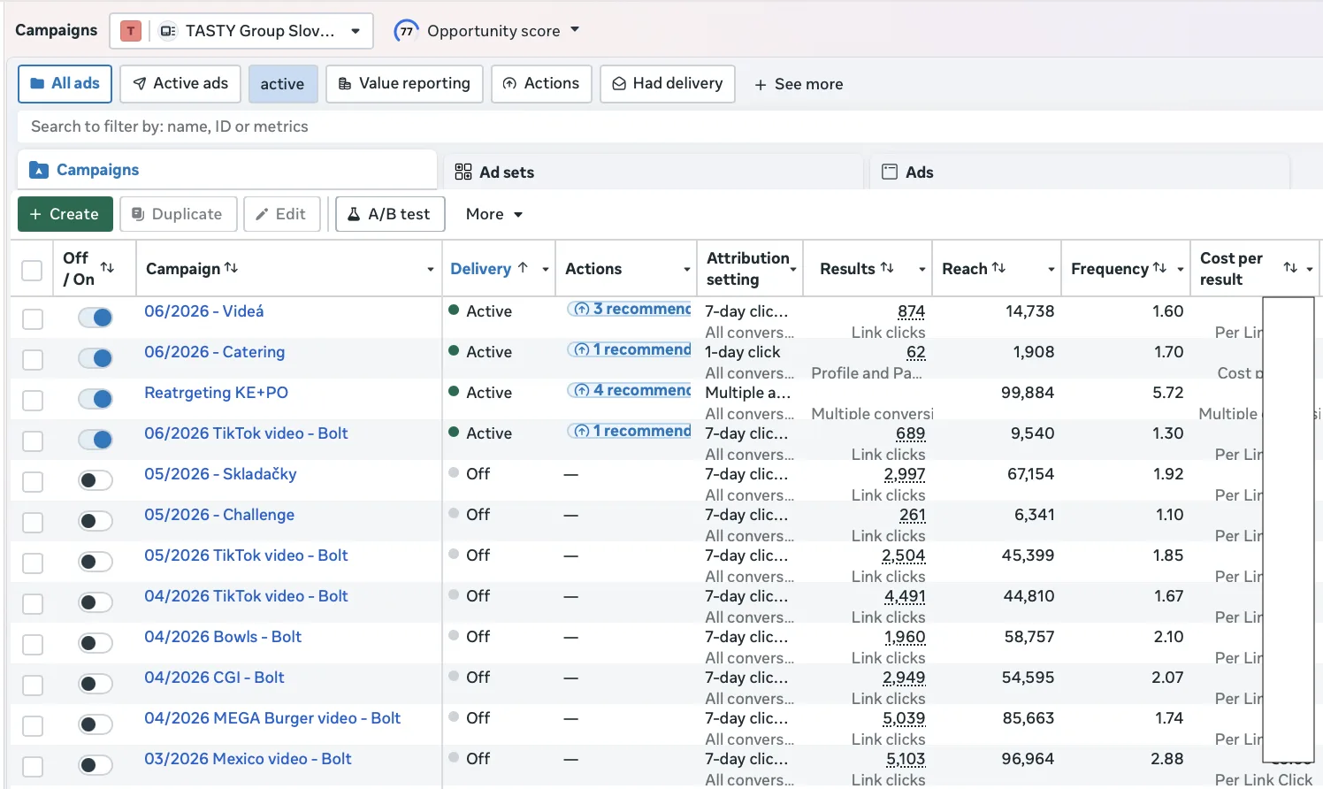This screenshot has width=1323, height=789.
Task: Sort by Campaign using its arrows icon
Action: [x=231, y=267]
